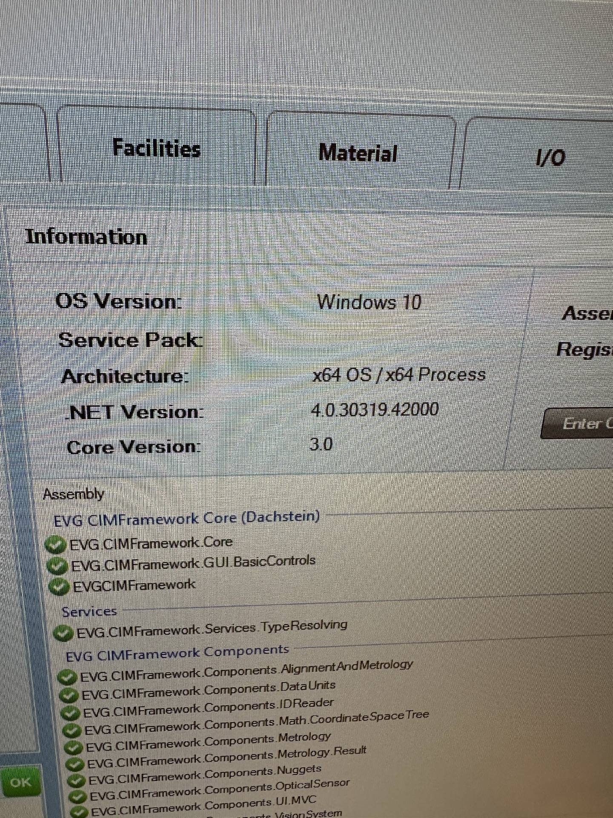
Task: Click the dark button starting with 'Enter'
Action: 577,423
